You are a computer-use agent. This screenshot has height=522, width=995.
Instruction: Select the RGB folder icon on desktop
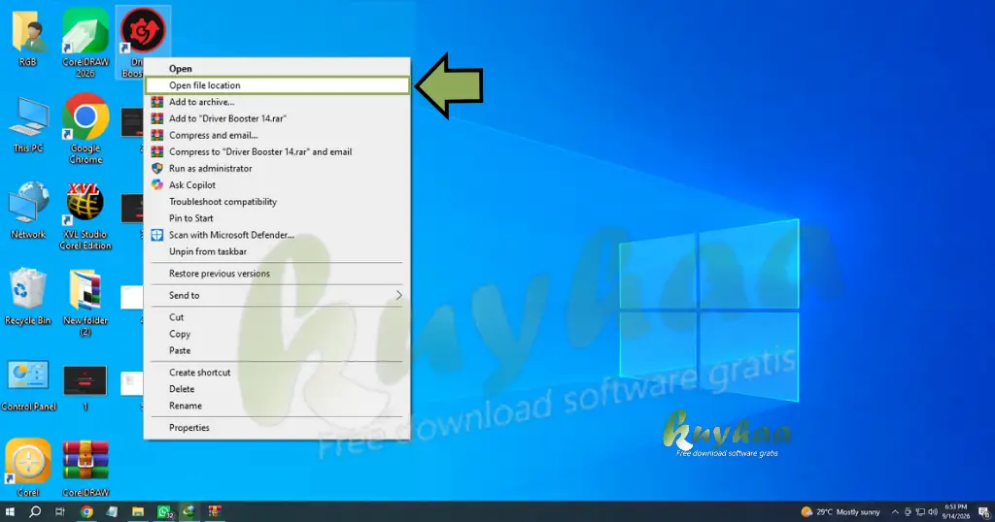pos(28,37)
